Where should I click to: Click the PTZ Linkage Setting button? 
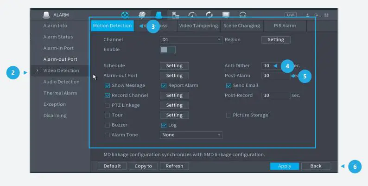(x=174, y=105)
